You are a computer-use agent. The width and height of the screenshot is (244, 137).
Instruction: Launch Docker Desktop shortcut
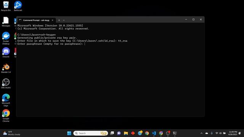tap(6, 38)
